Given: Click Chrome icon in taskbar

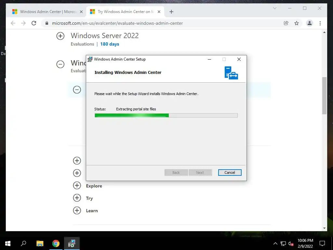Looking at the screenshot, I should point(56,243).
